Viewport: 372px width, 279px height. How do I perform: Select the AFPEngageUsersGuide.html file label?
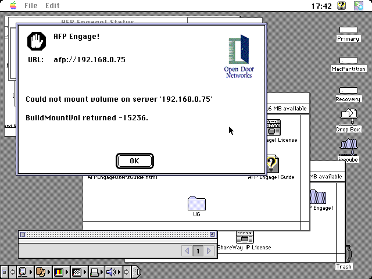tap(123, 177)
